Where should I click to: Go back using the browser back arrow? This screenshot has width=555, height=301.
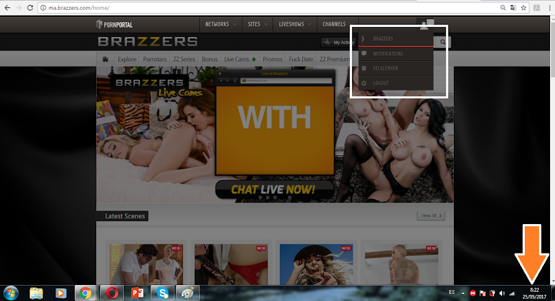point(7,8)
